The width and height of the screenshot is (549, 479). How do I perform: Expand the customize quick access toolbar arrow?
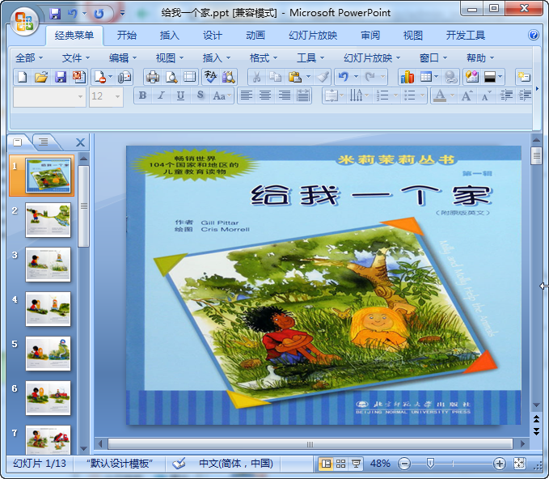pyautogui.click(x=122, y=14)
